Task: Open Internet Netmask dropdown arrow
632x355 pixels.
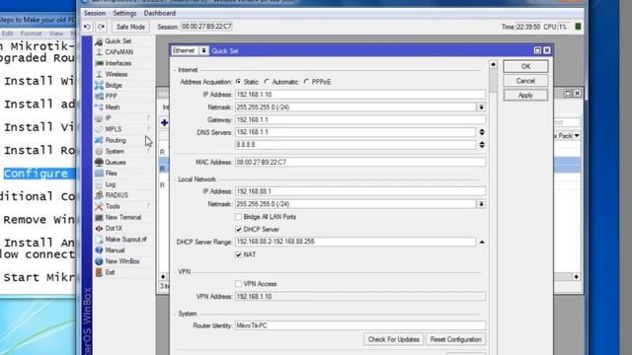Action: 481,107
